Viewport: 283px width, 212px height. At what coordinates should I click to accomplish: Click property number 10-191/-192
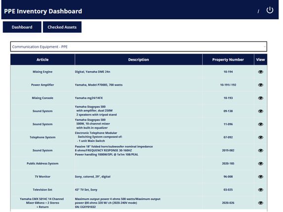tap(228, 85)
